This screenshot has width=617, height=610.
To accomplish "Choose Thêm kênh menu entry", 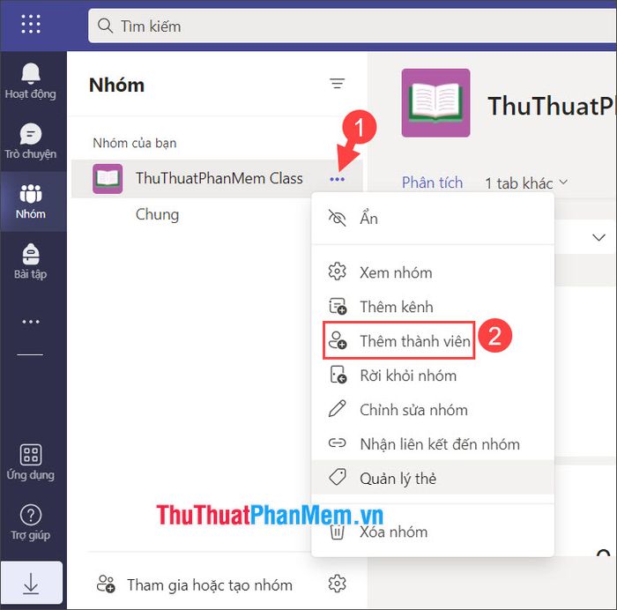I will coord(433,307).
